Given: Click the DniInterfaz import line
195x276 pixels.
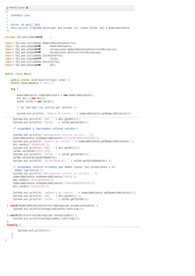Looking at the screenshot, I should [x=32, y=62].
